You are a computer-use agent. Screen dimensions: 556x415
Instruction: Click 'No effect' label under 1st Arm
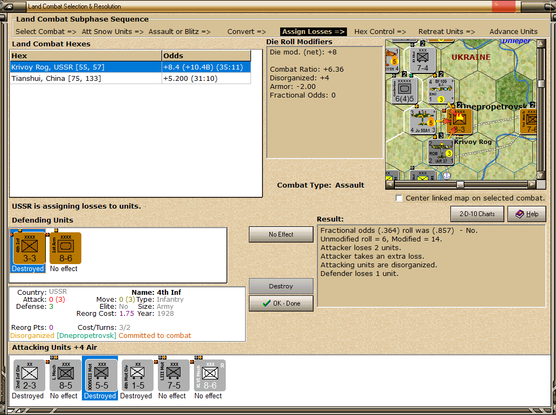[x=64, y=268]
